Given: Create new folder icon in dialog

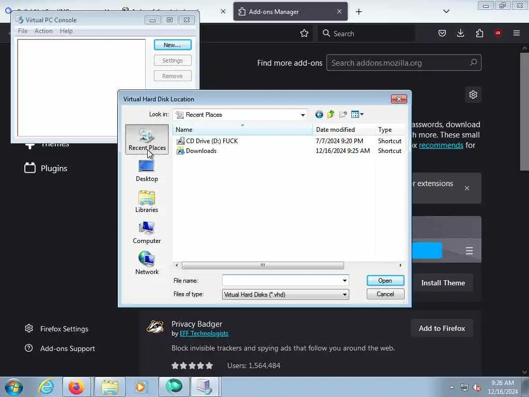Looking at the screenshot, I should 343,114.
